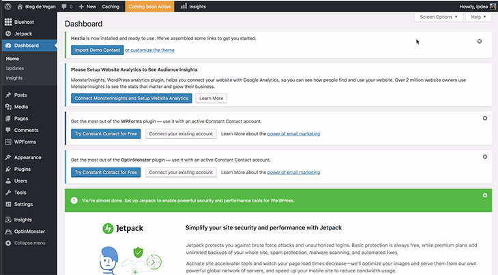Click the Blog de Vegan site name

[x=40, y=6]
